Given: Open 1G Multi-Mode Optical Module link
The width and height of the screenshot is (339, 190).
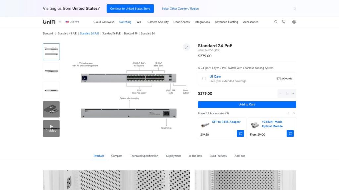Looking at the screenshot, I should coord(272,124).
